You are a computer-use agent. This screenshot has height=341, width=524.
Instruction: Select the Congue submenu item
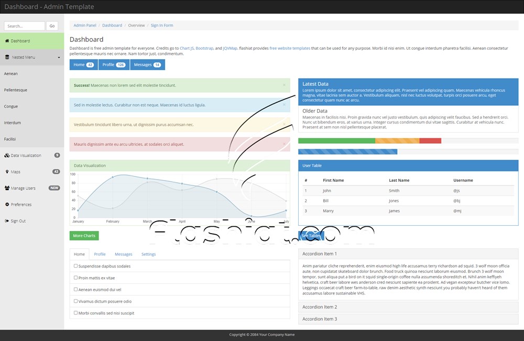(32, 106)
